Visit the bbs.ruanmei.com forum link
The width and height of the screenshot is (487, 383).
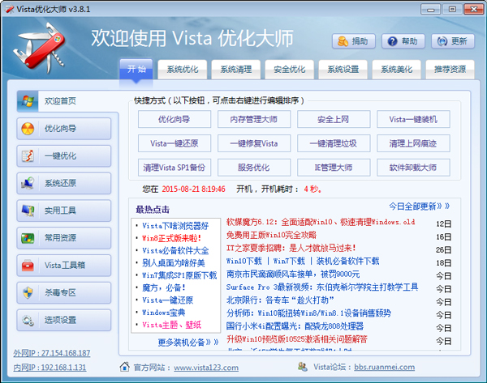pos(384,367)
